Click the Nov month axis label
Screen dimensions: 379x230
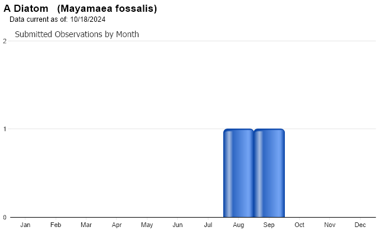click(x=330, y=225)
